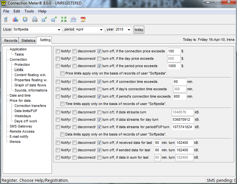
Task: Uncheck turn off for connection price exceeds
Action: [99, 51]
